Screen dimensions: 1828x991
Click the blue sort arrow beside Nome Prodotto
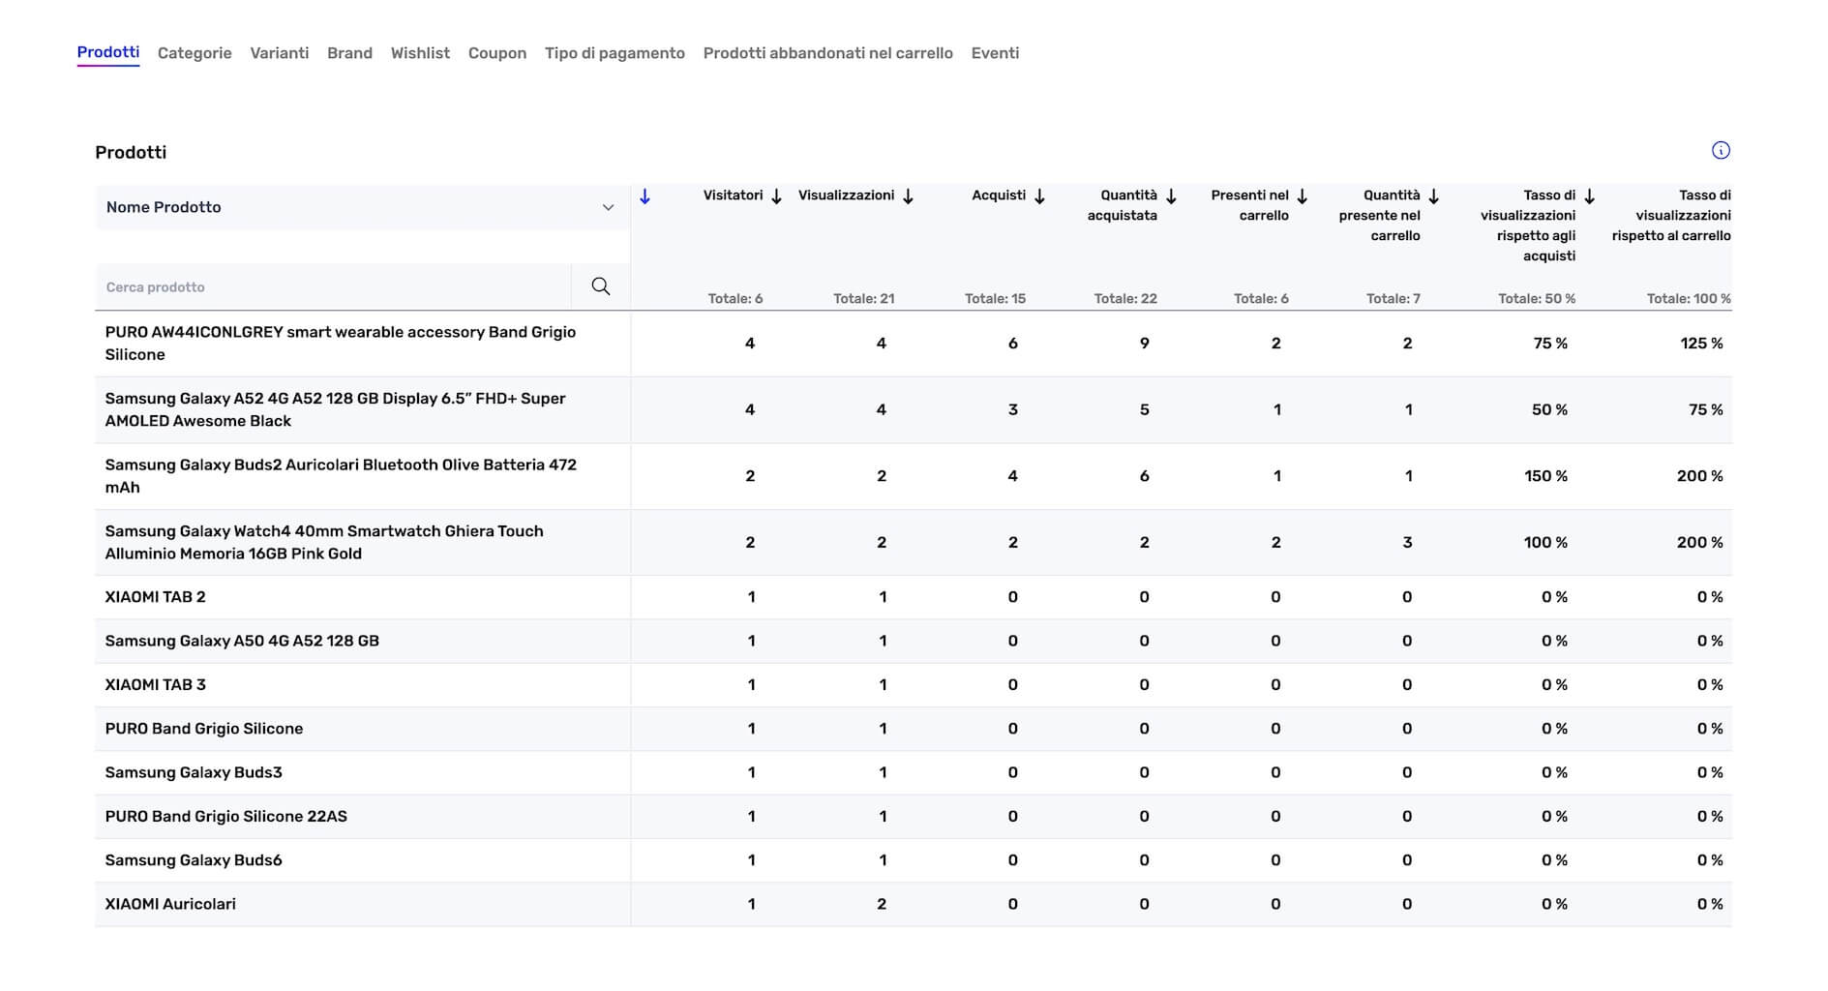tap(644, 197)
